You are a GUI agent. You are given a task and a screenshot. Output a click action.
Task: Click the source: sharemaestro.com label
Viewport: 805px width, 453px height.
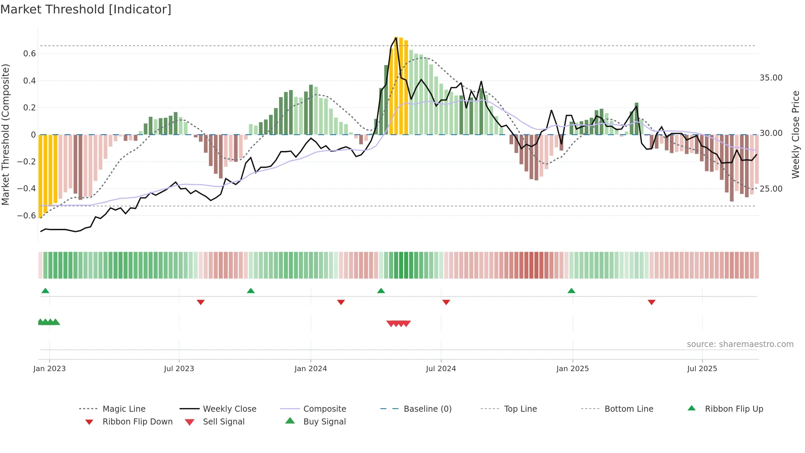[740, 344]
